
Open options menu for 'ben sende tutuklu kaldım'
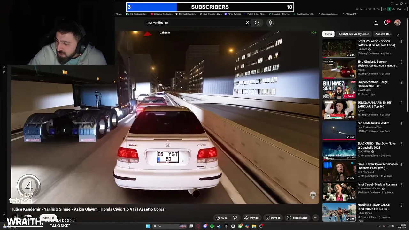pos(401,123)
